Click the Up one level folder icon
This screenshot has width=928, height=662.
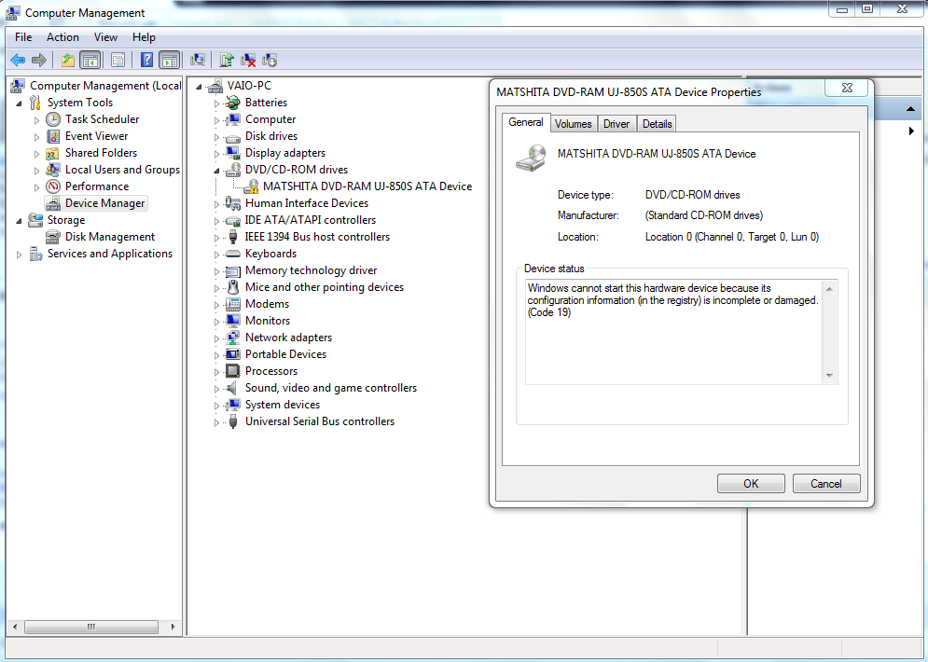pos(67,60)
